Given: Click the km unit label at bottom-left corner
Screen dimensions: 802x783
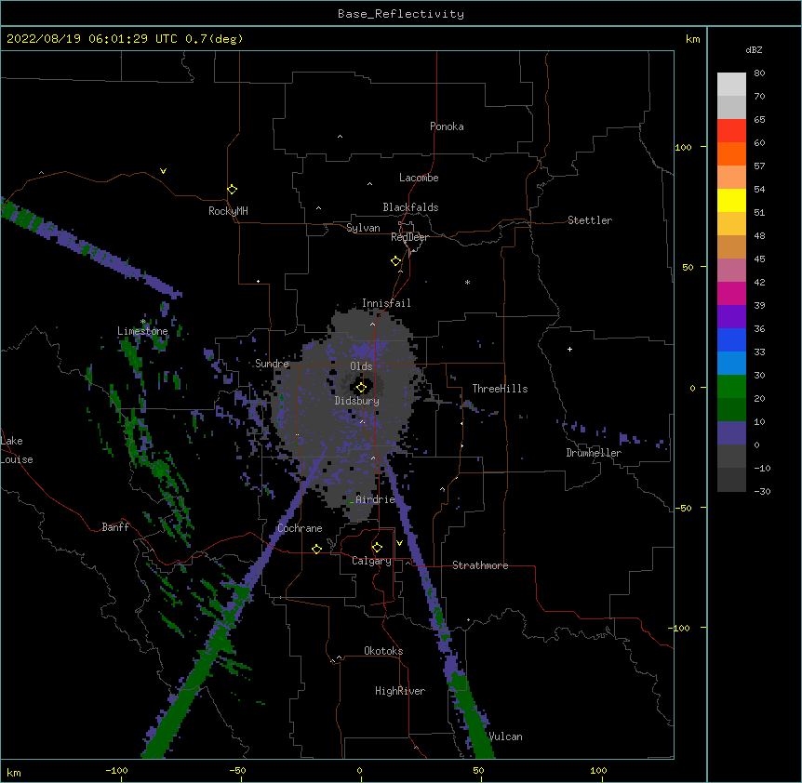Looking at the screenshot, I should 14,772.
